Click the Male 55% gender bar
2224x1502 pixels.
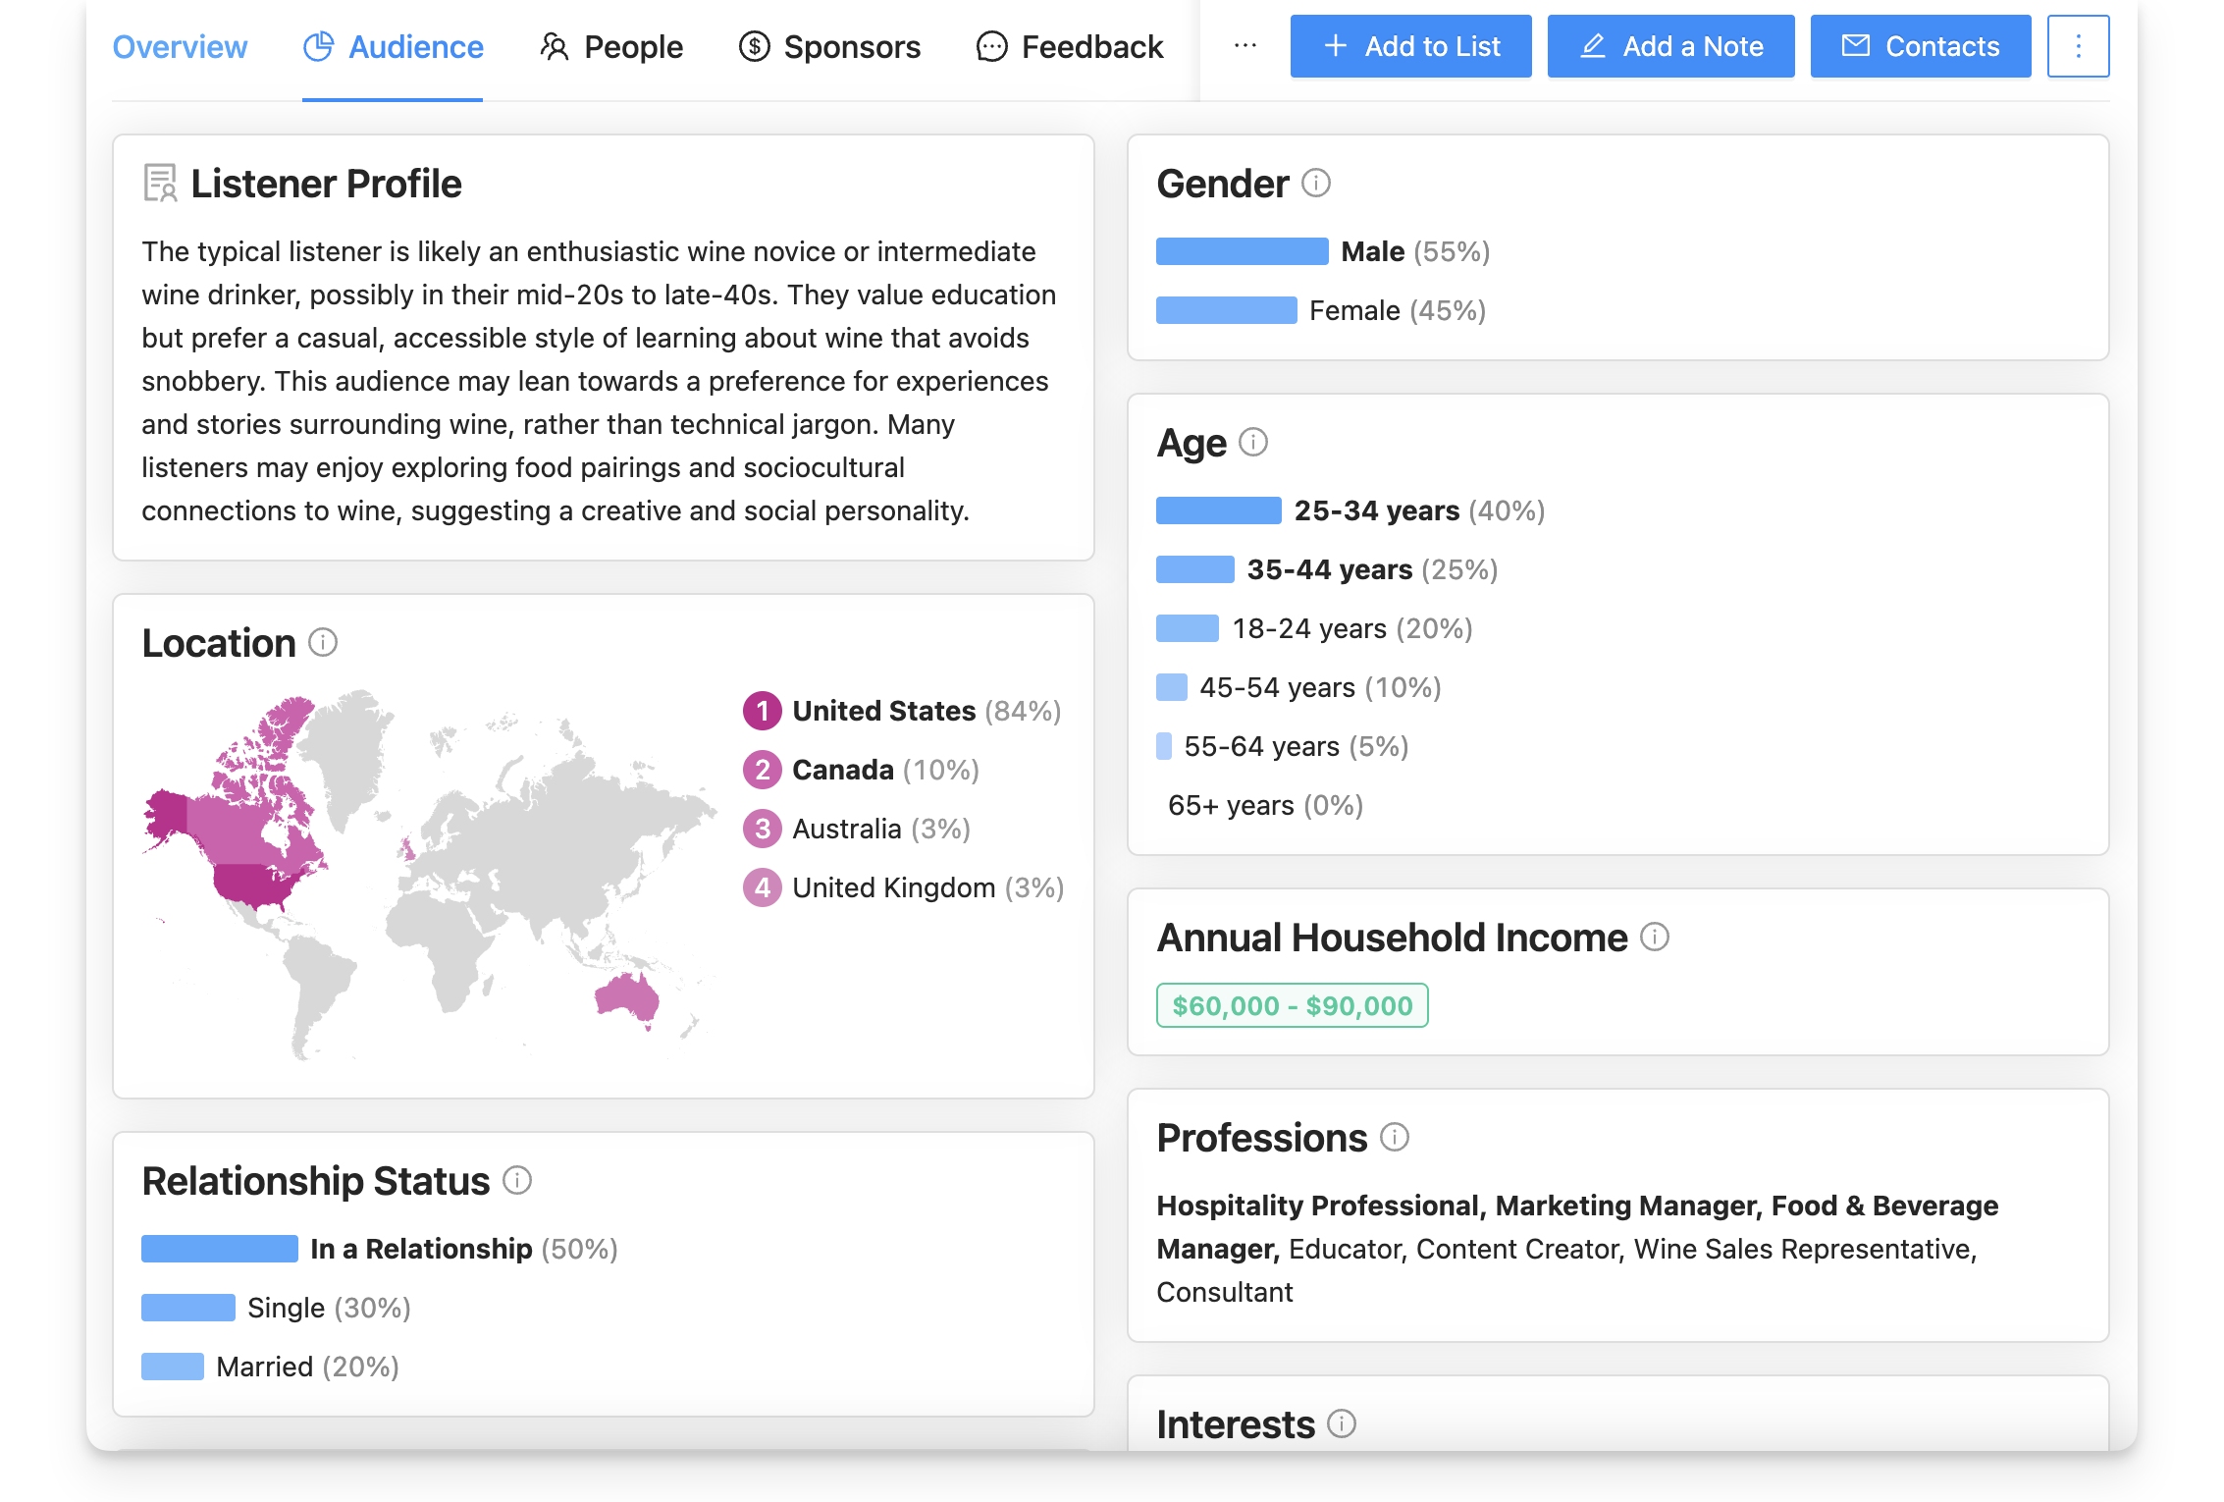pyautogui.click(x=1244, y=251)
